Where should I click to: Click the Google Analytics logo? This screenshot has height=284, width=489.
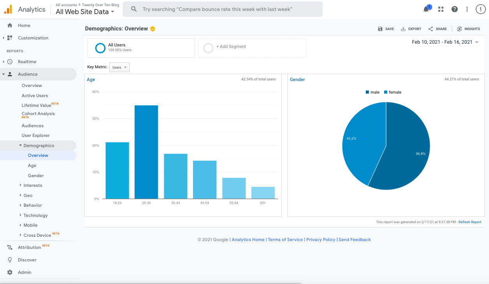point(8,9)
